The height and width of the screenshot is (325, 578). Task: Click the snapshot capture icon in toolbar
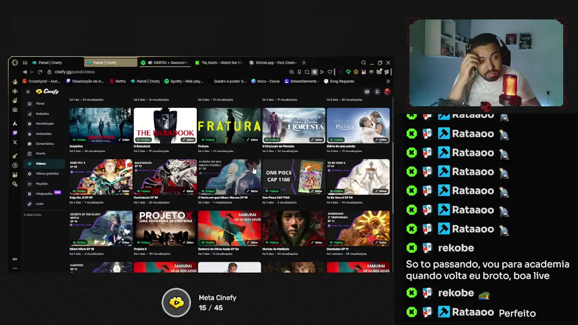pos(307,72)
